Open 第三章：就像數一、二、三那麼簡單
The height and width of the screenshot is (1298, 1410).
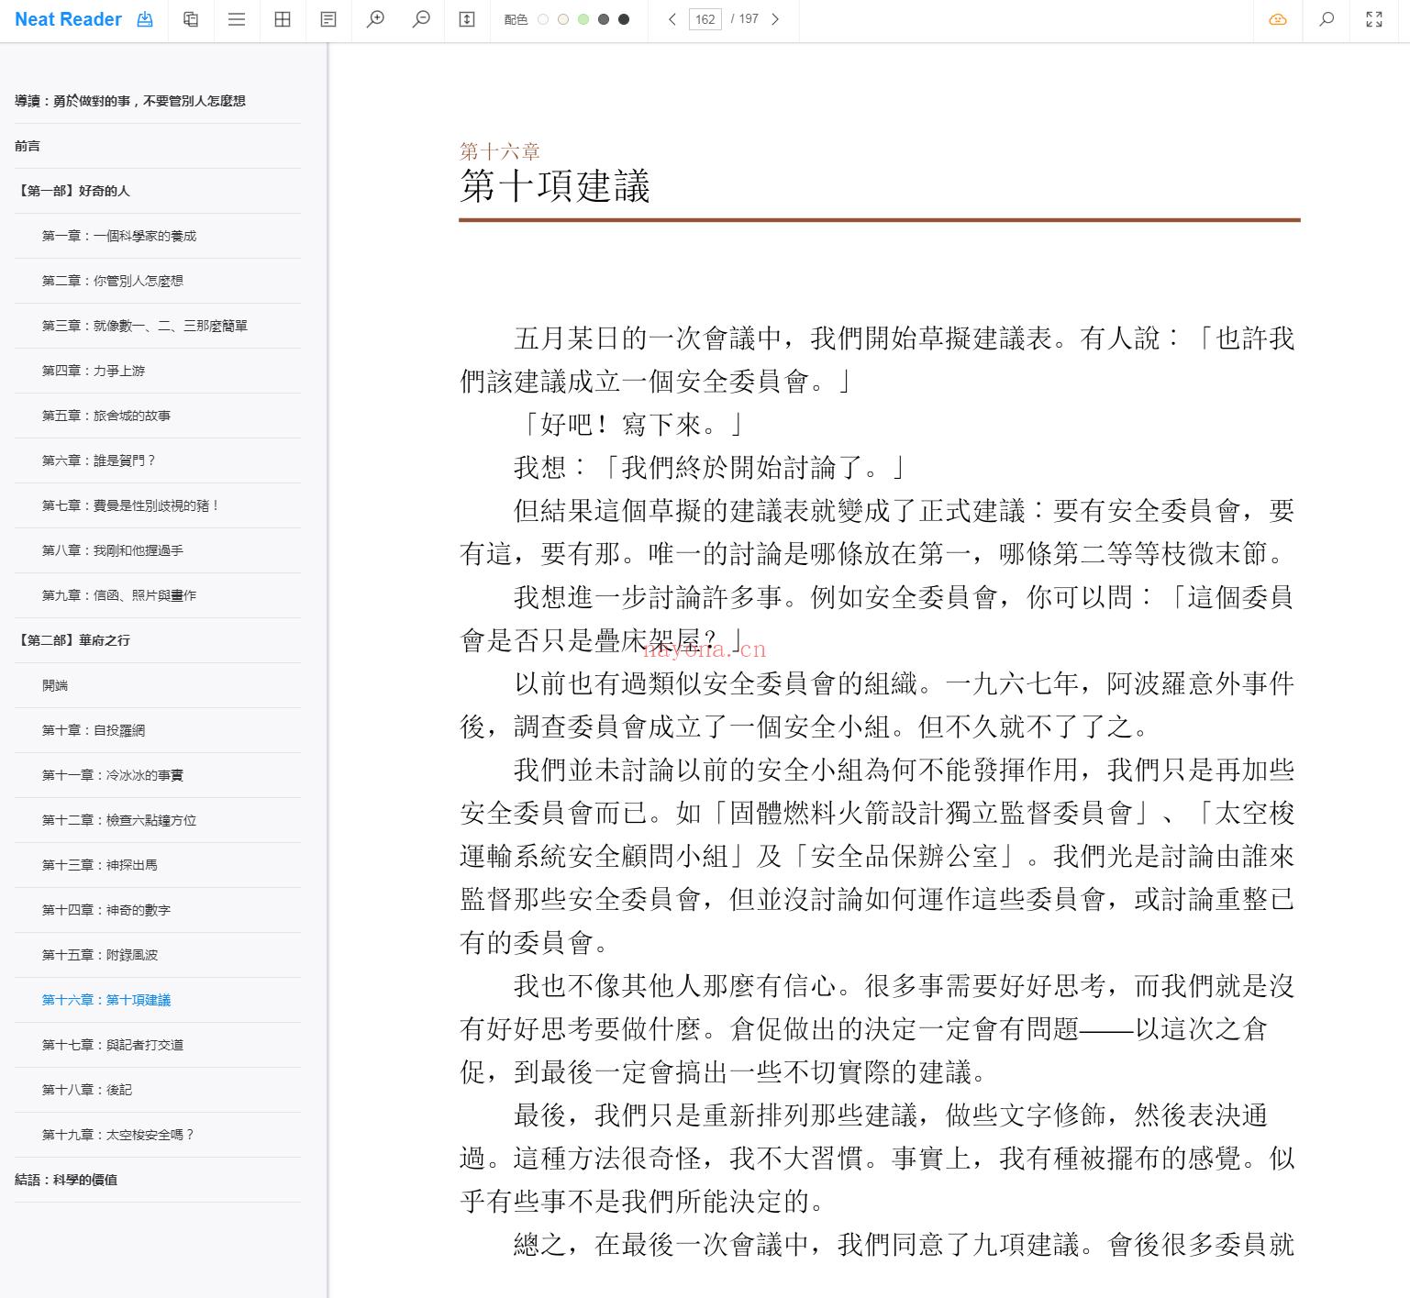pyautogui.click(x=145, y=326)
